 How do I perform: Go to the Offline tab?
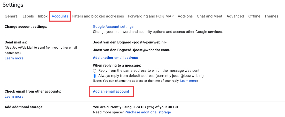pyautogui.click(x=254, y=16)
